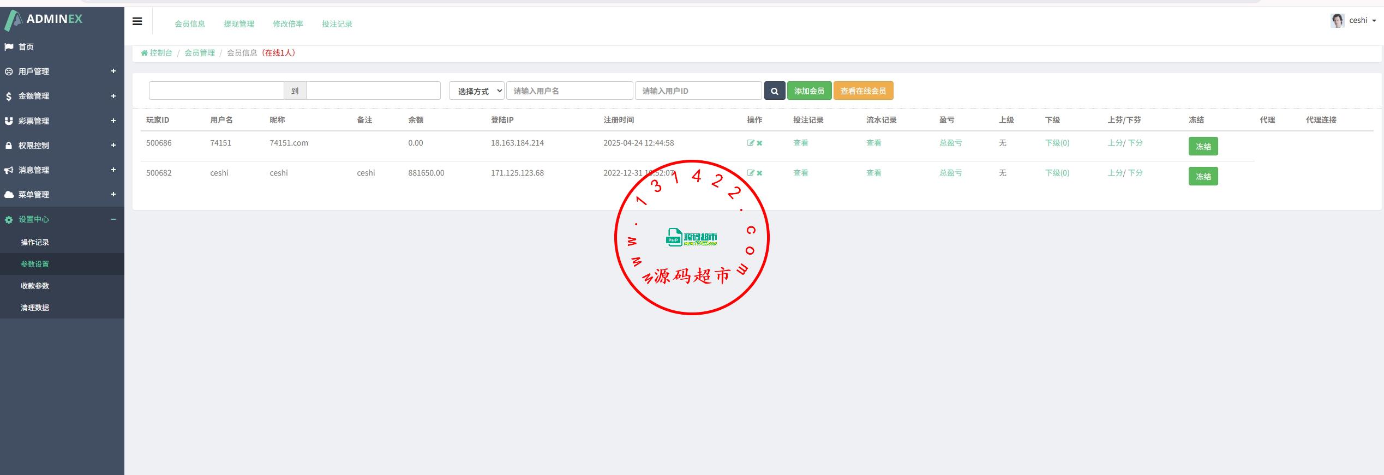View 投注记录 查看 for user 74151
Image resolution: width=1384 pixels, height=475 pixels.
point(801,143)
